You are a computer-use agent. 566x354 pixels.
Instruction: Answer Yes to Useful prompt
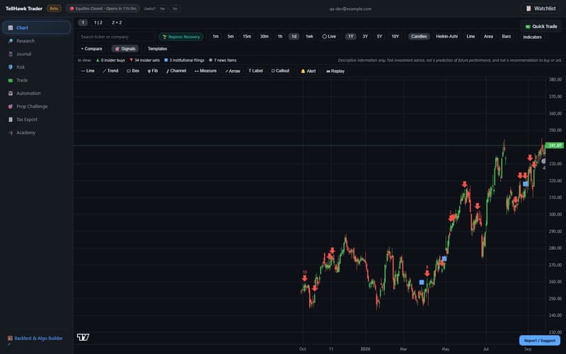click(163, 8)
